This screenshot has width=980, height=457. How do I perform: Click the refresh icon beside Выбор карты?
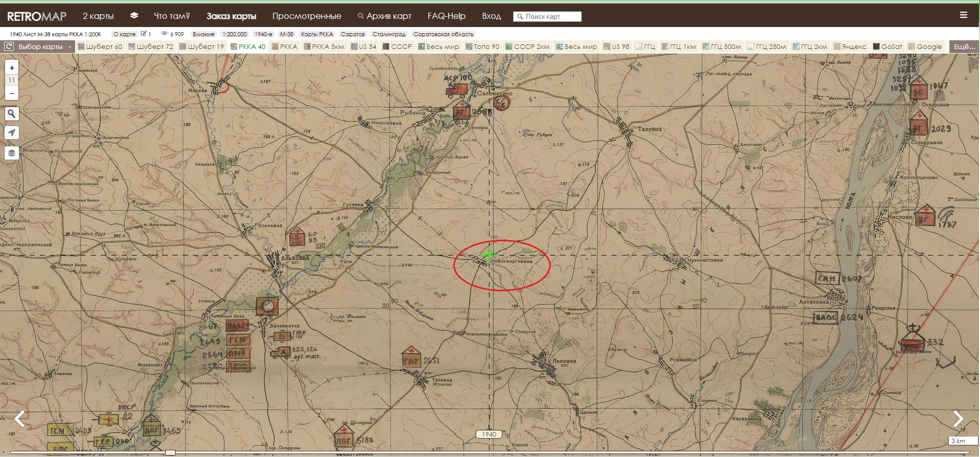point(9,46)
